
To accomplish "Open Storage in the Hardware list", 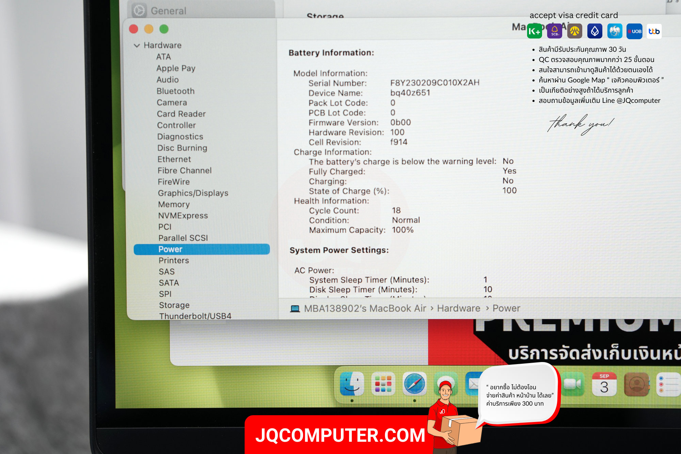I will [x=174, y=305].
